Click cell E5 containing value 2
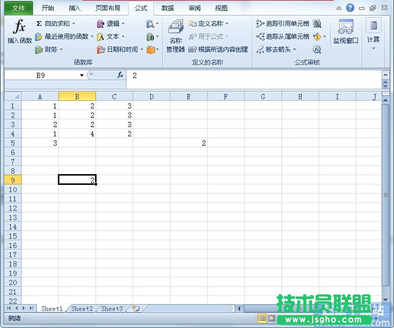 [x=189, y=143]
